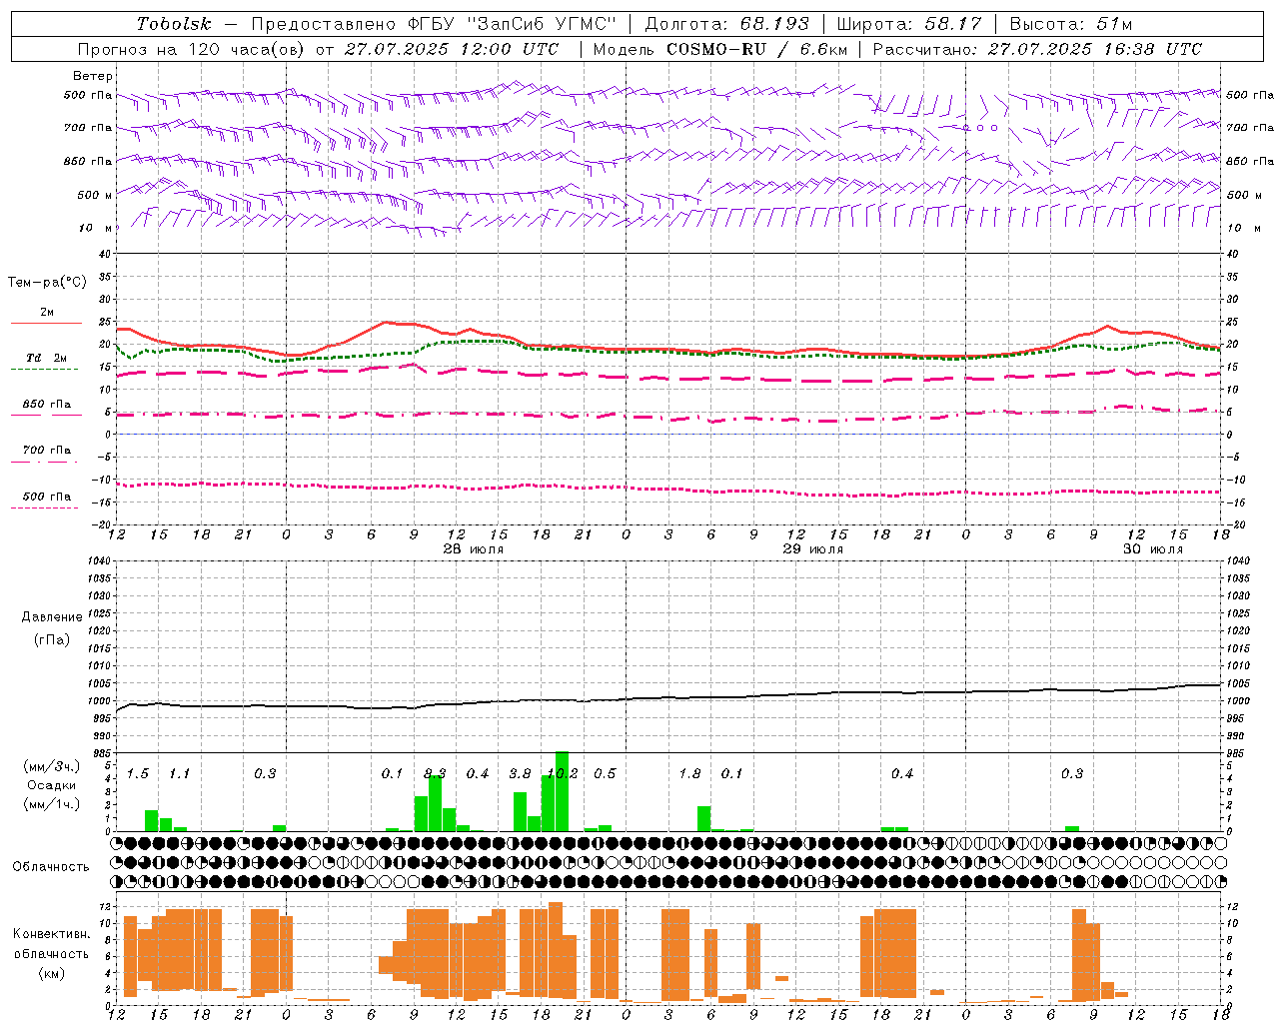
Task: Click the precipitation total "1.1"
Action: pos(179,773)
